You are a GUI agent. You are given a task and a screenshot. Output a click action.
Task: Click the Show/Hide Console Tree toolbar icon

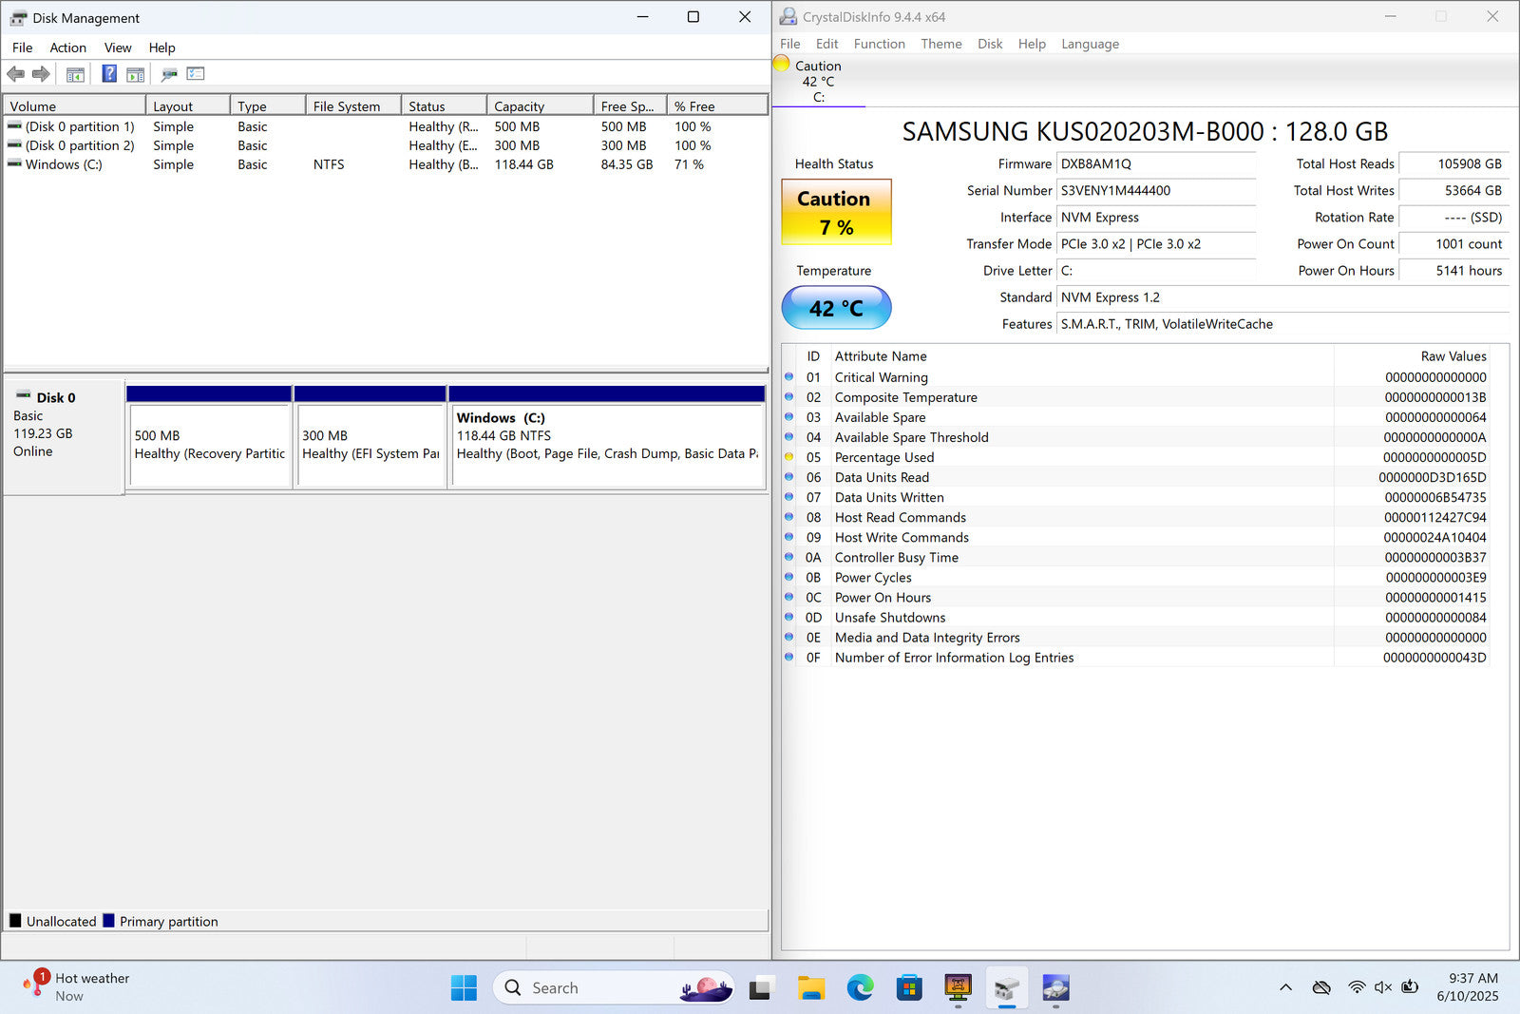[75, 74]
